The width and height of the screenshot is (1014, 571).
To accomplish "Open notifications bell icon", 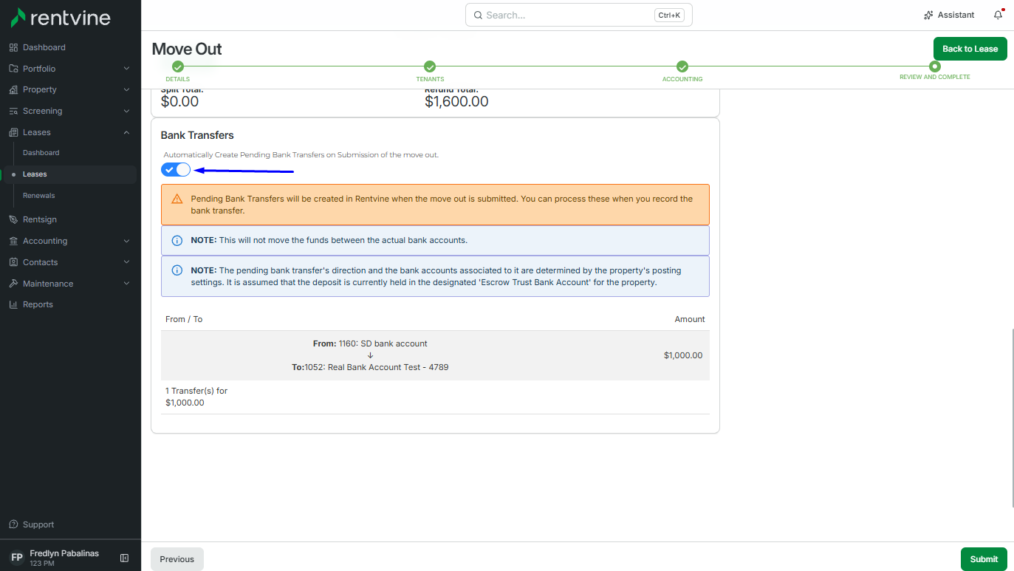I will click(998, 15).
